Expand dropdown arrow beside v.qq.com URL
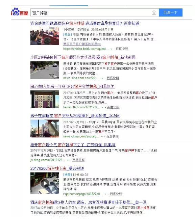The height and width of the screenshot is (219, 195). [105, 194]
